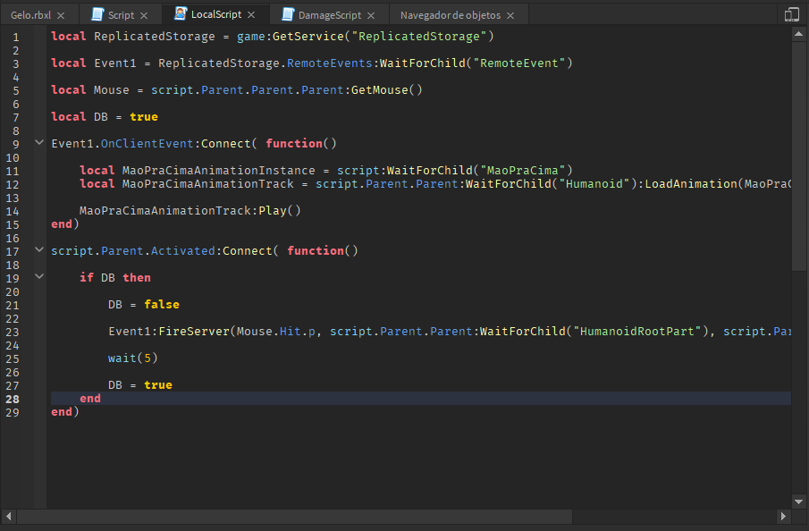Click horizontal scrollbar left arrow

8,516
